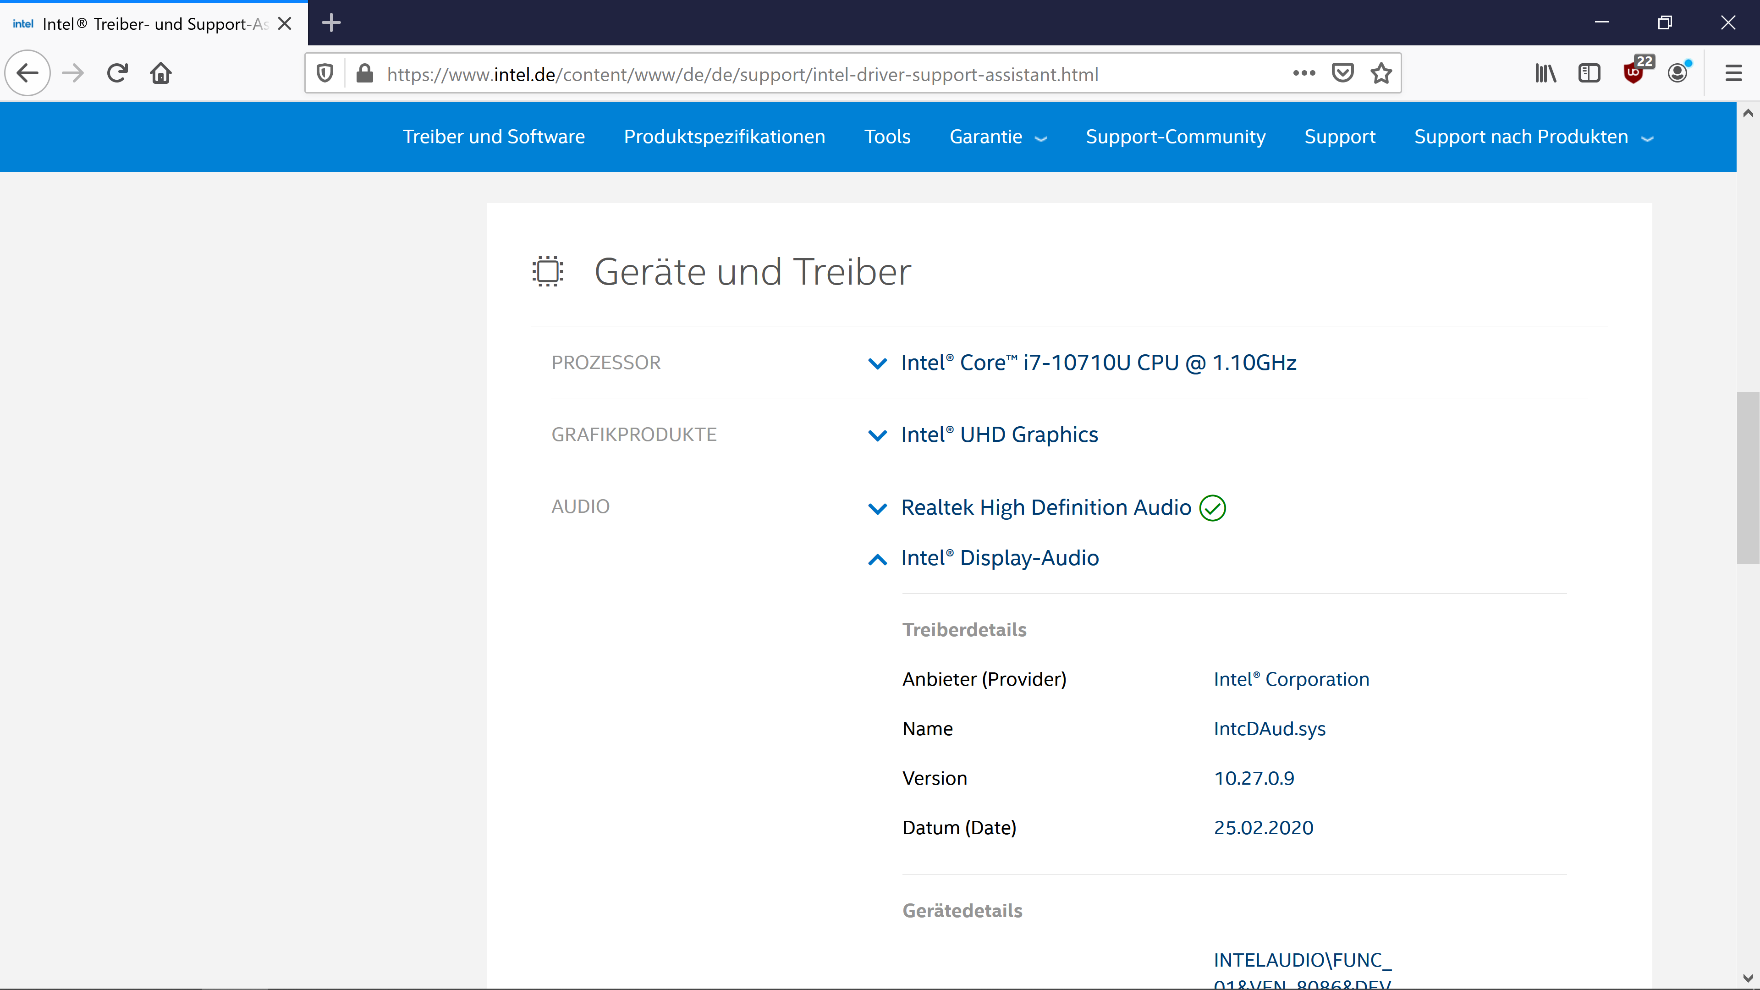Viewport: 1760px width, 990px height.
Task: Go to Firefox home page icon
Action: coord(161,73)
